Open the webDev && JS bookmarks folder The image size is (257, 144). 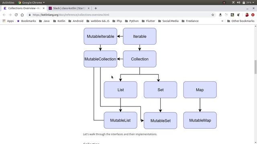click(98, 21)
